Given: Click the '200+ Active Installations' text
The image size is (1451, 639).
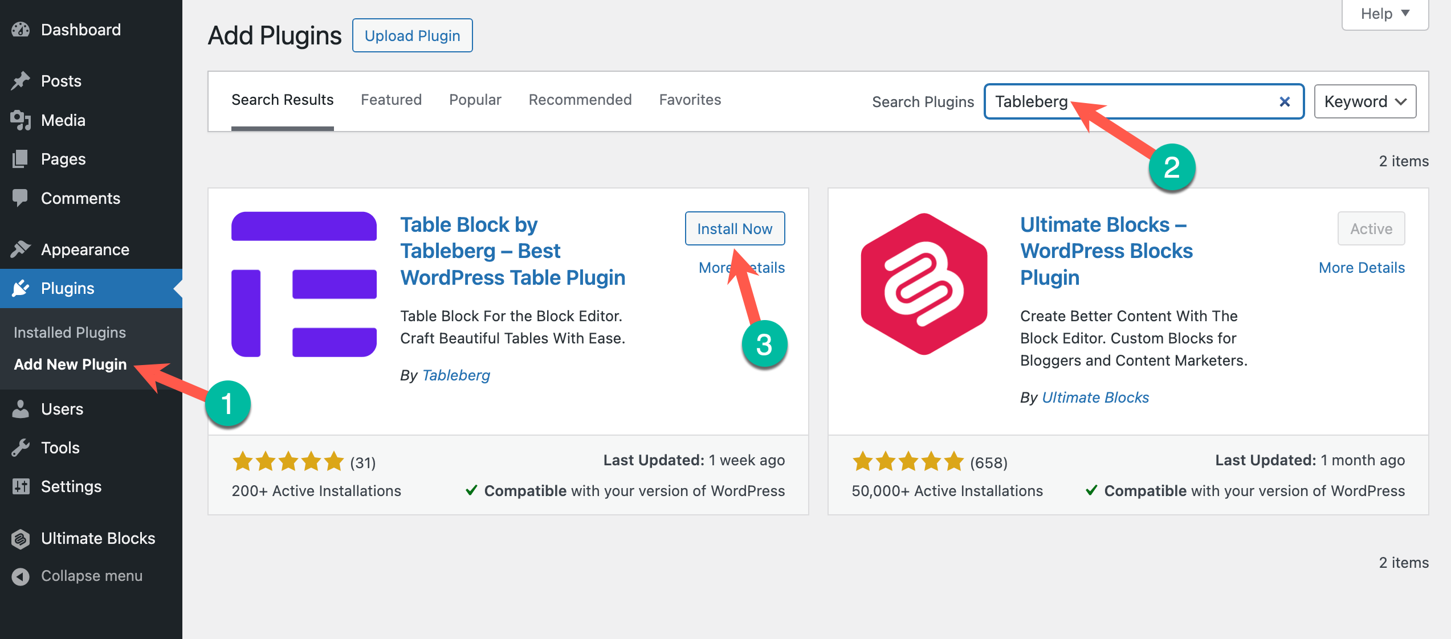Looking at the screenshot, I should pos(316,491).
